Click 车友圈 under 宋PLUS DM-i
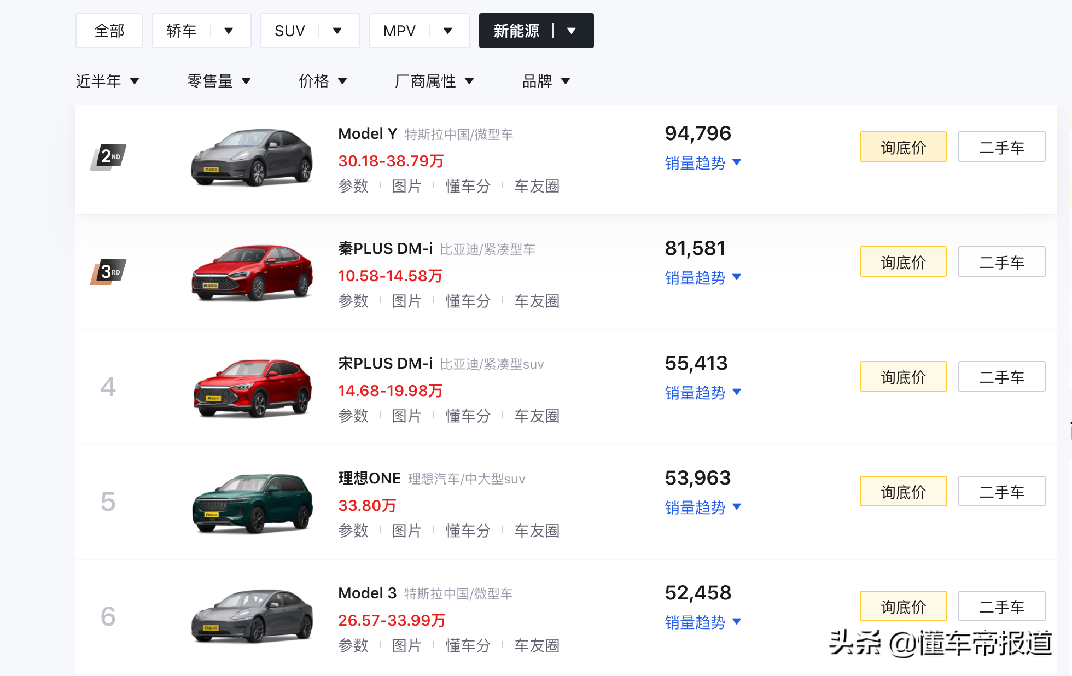The width and height of the screenshot is (1072, 676). (x=537, y=416)
